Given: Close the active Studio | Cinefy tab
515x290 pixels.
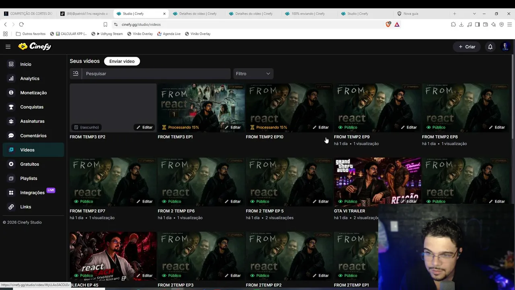Looking at the screenshot, I should coord(164,14).
